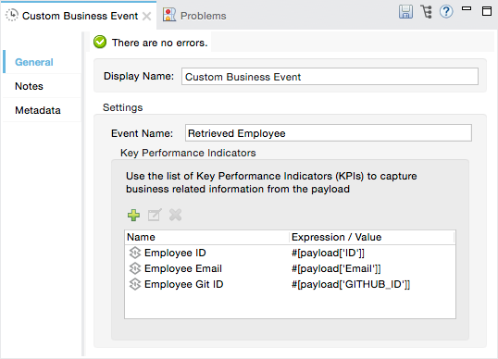
Task: Click the green no-errors checkmark icon
Action: pos(100,42)
